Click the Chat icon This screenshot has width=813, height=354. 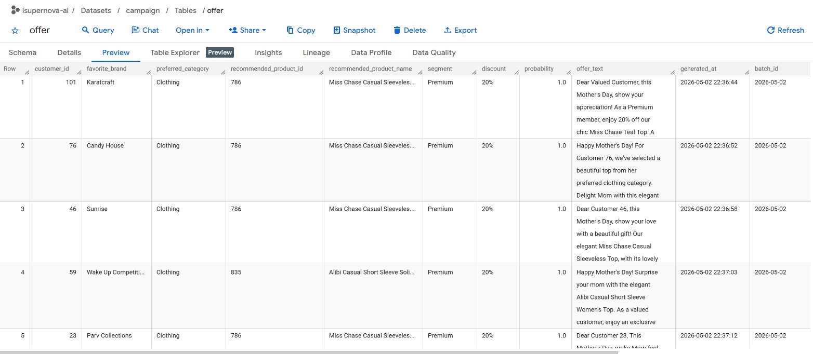[x=136, y=30]
